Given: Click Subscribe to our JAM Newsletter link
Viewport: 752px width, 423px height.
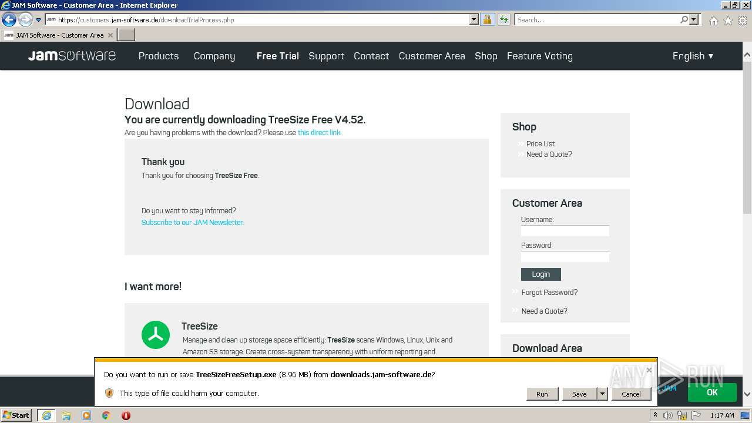Looking at the screenshot, I should [x=192, y=223].
